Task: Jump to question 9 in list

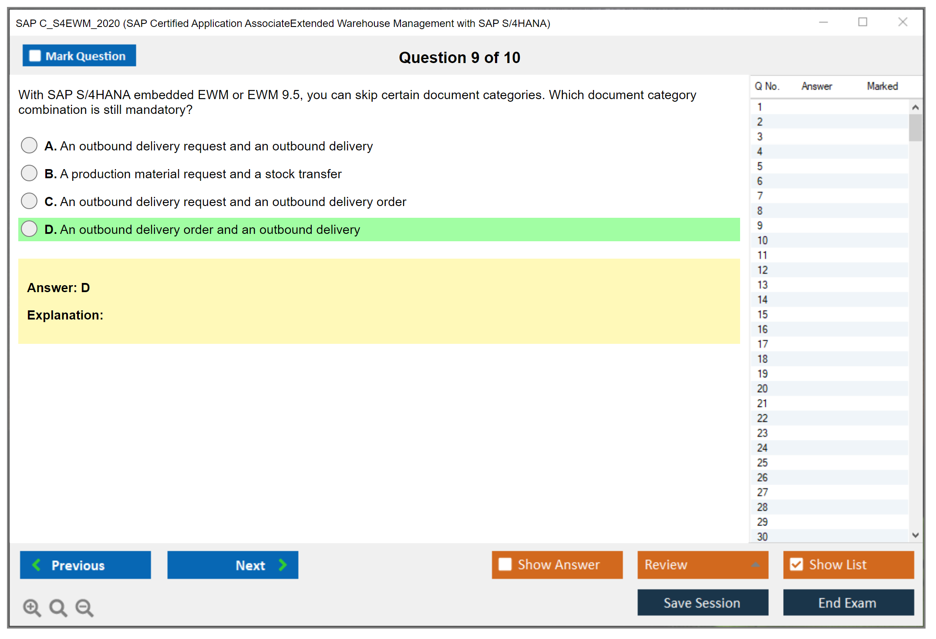Action: point(760,226)
